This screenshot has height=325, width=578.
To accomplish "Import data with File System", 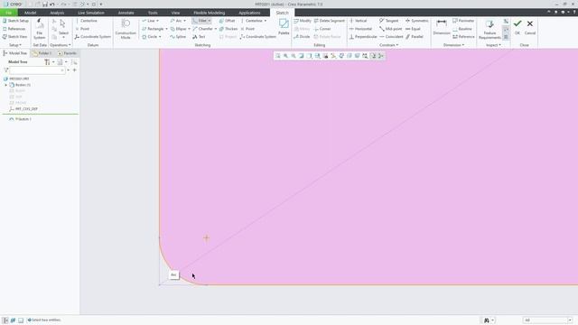I will click(39, 29).
